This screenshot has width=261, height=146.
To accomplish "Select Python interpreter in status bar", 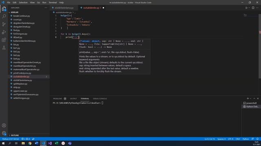I will (x=11, y=139).
